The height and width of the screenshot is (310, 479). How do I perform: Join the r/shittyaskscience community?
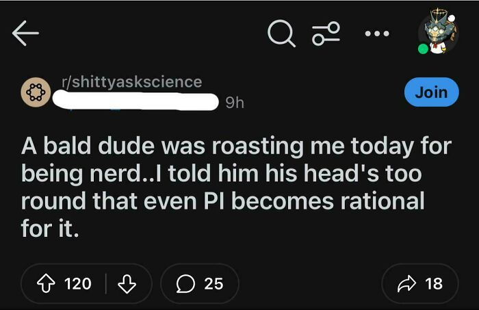431,92
